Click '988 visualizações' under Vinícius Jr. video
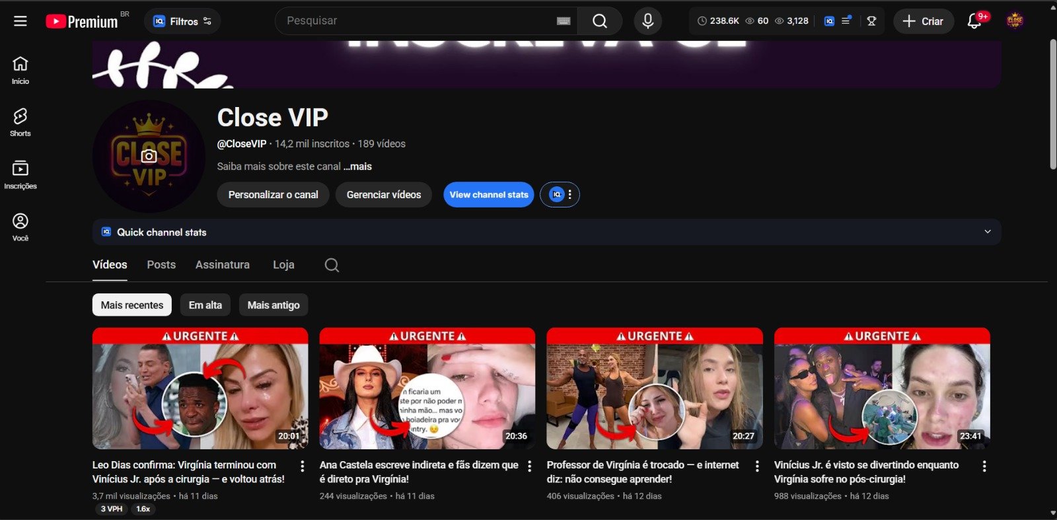This screenshot has width=1057, height=520. click(808, 496)
